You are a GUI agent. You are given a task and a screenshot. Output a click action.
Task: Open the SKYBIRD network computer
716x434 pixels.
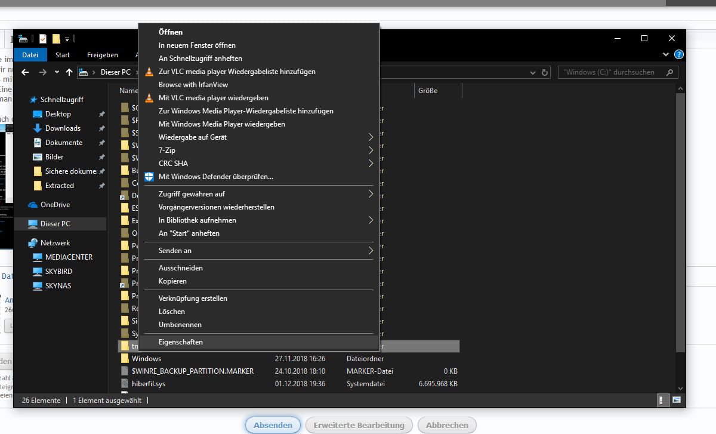[58, 272]
